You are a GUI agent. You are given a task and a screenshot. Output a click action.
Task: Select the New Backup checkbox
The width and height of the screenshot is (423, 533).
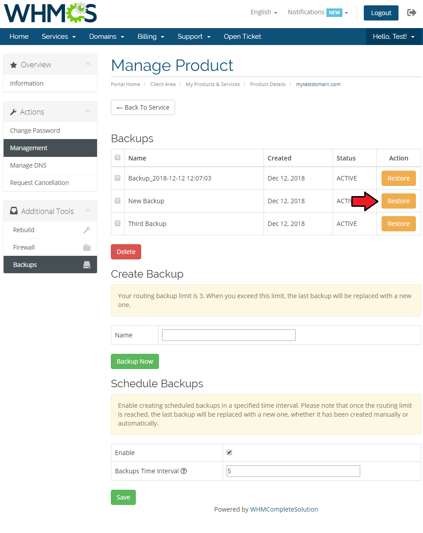pyautogui.click(x=118, y=201)
